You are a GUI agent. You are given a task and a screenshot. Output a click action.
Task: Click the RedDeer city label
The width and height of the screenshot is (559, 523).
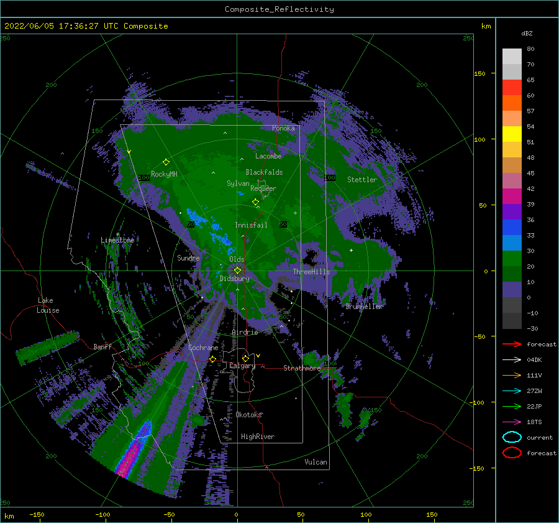(263, 188)
